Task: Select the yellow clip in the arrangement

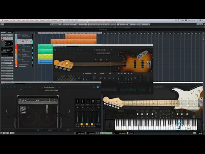Action: point(45,56)
